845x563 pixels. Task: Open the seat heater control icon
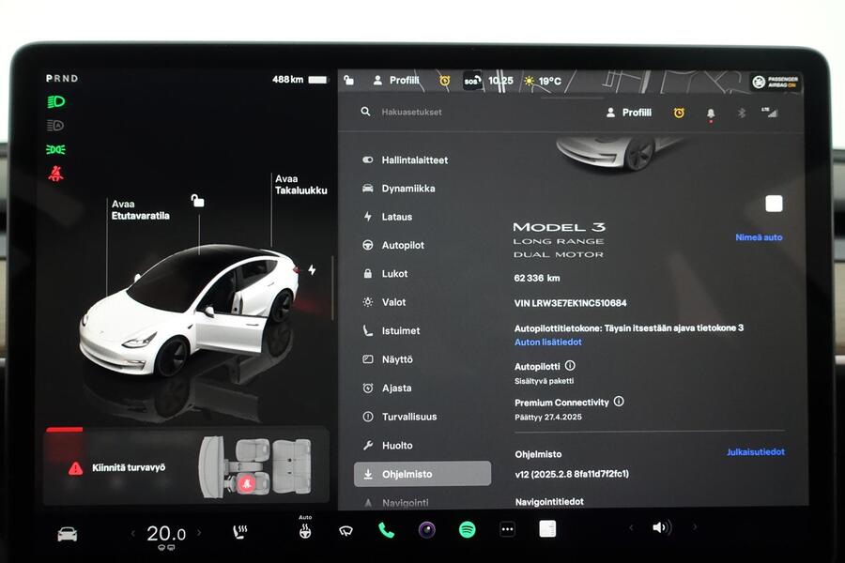pos(239,532)
